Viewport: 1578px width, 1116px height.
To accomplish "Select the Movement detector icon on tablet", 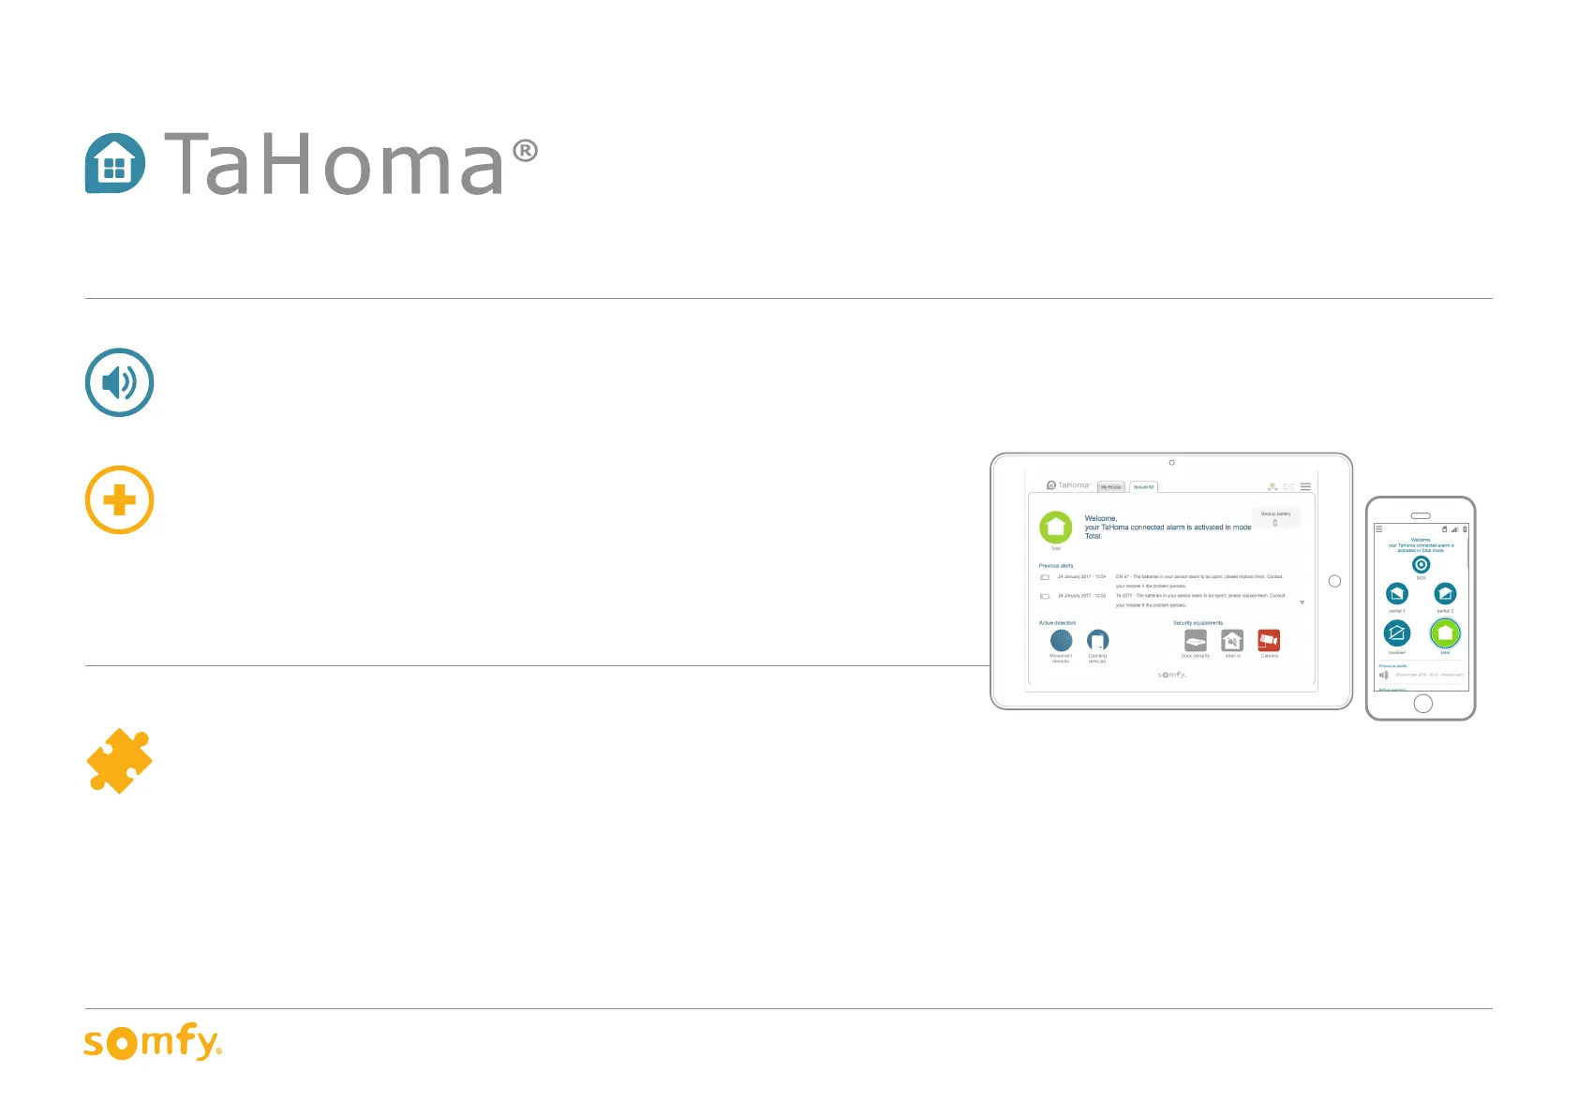I will pos(1061,640).
